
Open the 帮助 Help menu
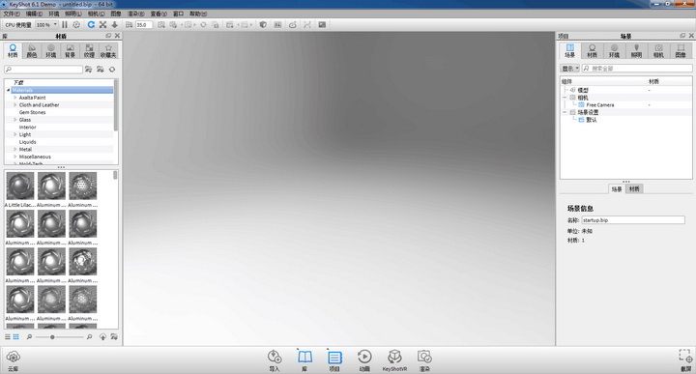tap(198, 14)
